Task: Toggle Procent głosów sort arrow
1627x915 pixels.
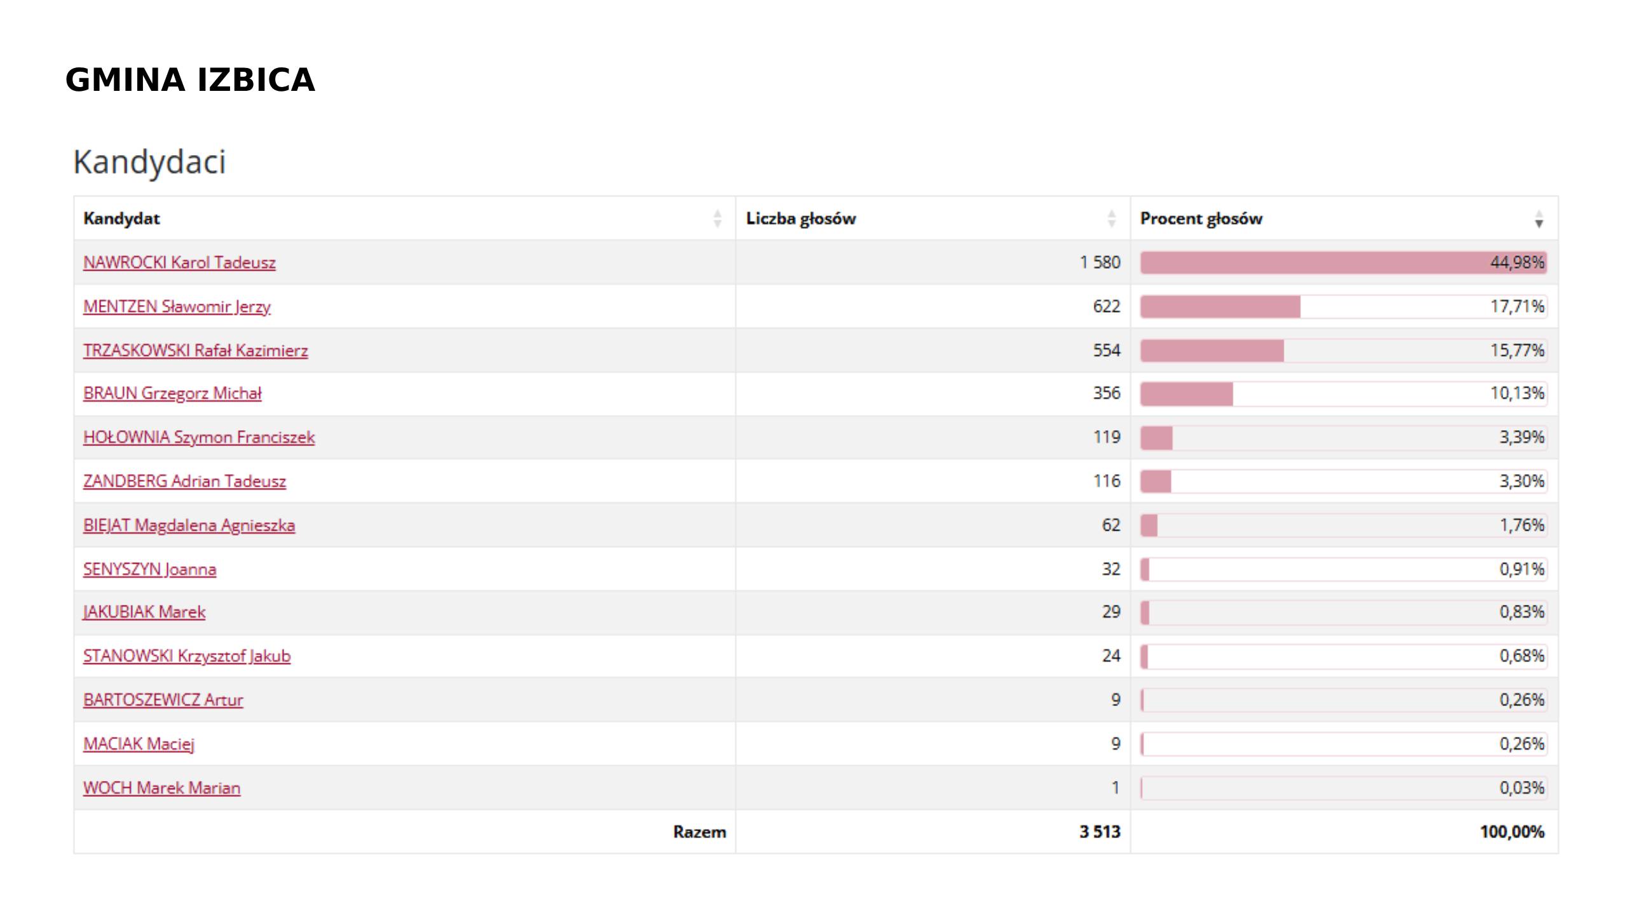Action: [1538, 219]
